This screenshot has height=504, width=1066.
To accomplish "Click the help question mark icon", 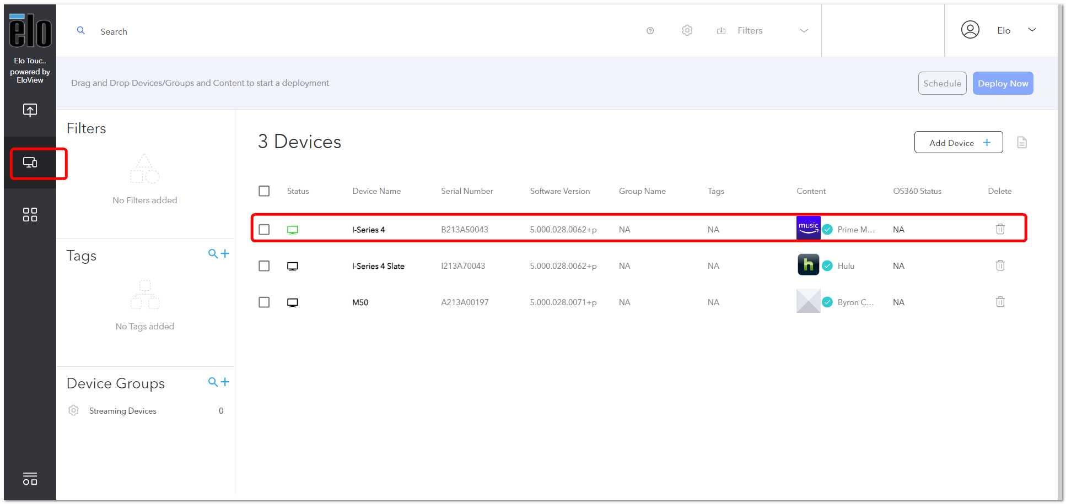I will pos(650,31).
